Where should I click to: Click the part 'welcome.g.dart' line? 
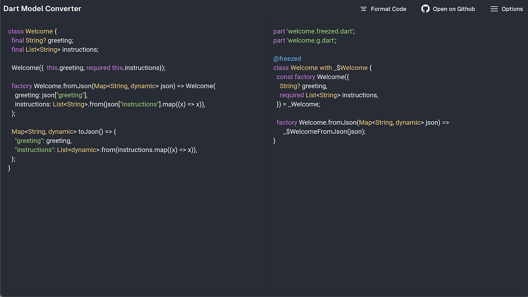(304, 40)
